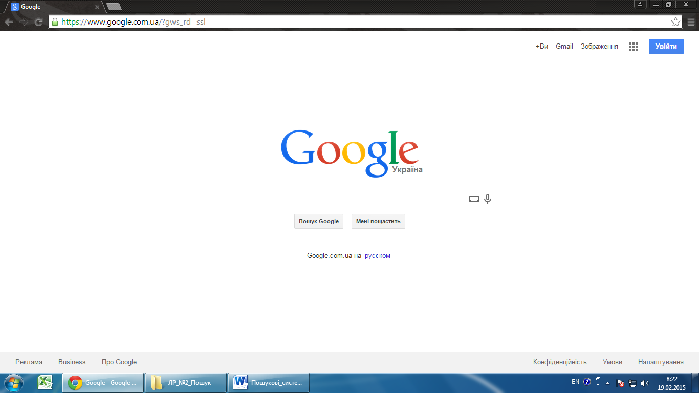Open the language bar options arrow
This screenshot has height=393, width=699.
pos(598,384)
